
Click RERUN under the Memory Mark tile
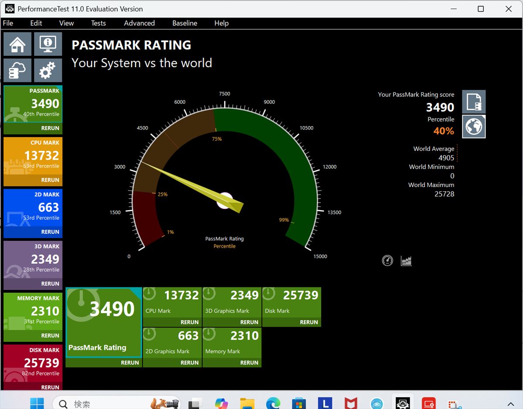tap(249, 363)
